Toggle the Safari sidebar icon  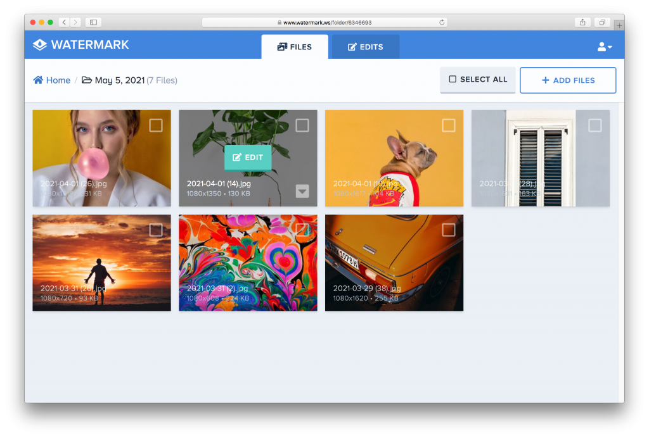point(94,22)
